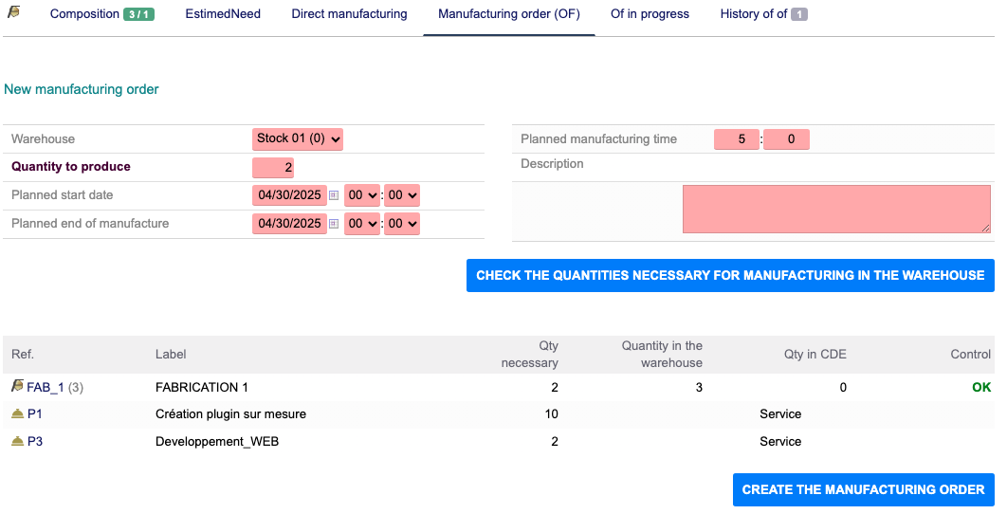This screenshot has height=514, width=1007.
Task: Click the FAB_1 product icon
Action: pos(17,387)
